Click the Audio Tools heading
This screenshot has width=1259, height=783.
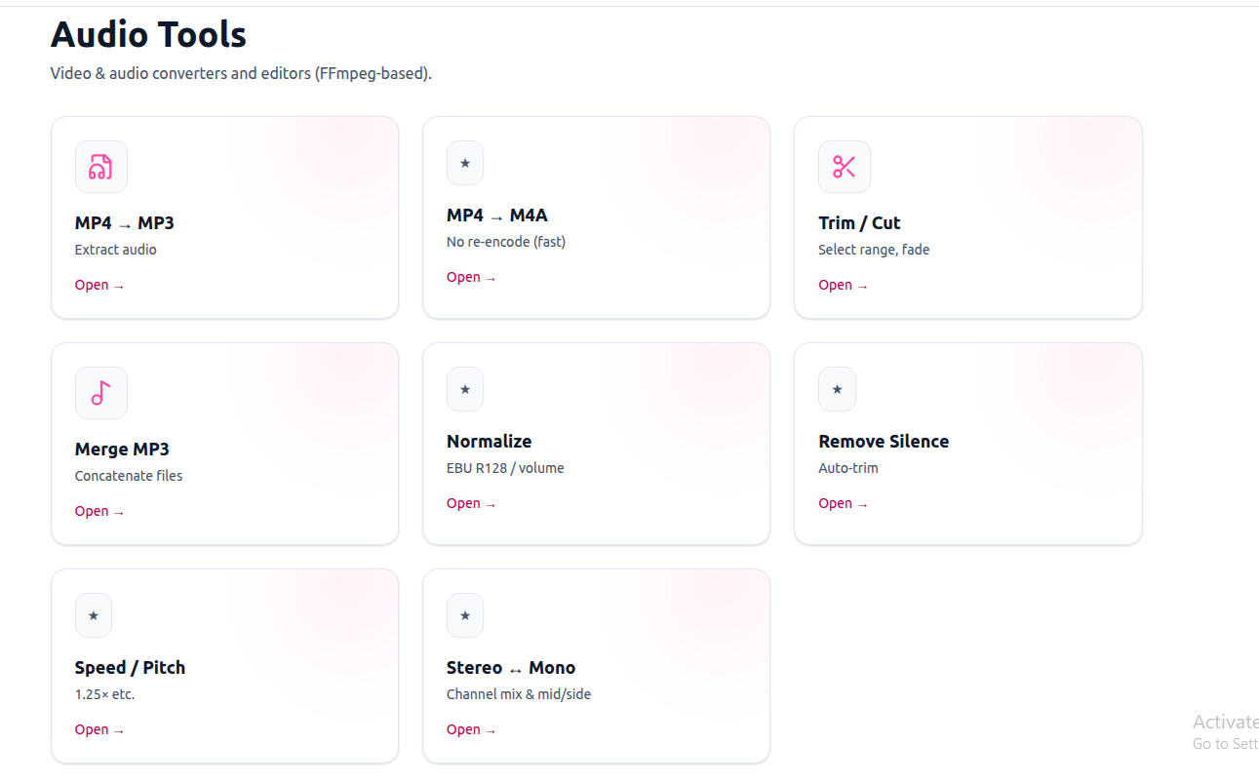pyautogui.click(x=148, y=35)
